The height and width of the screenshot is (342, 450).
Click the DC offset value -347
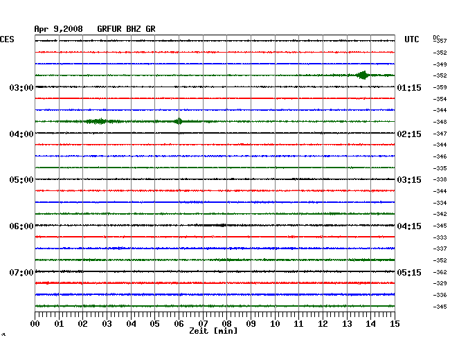pos(440,134)
